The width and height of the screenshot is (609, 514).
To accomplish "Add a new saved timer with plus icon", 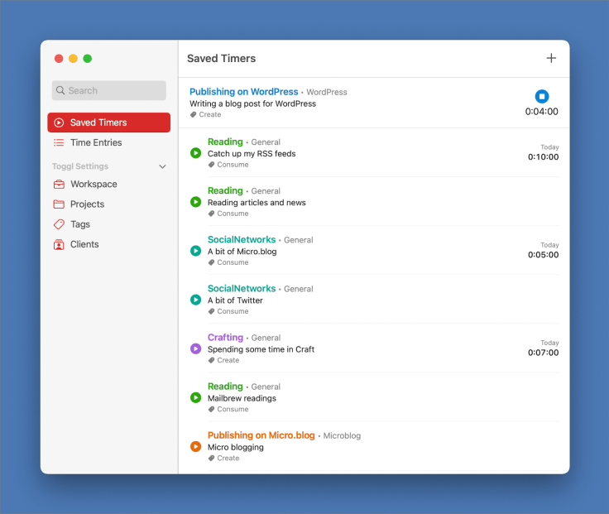I will 551,58.
